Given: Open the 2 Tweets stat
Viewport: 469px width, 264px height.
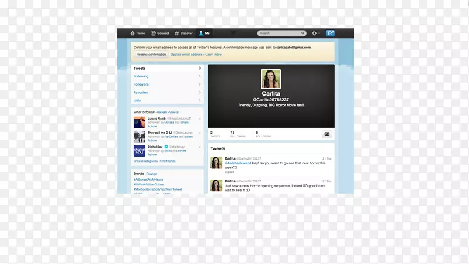Looking at the screenshot, I should [215, 134].
